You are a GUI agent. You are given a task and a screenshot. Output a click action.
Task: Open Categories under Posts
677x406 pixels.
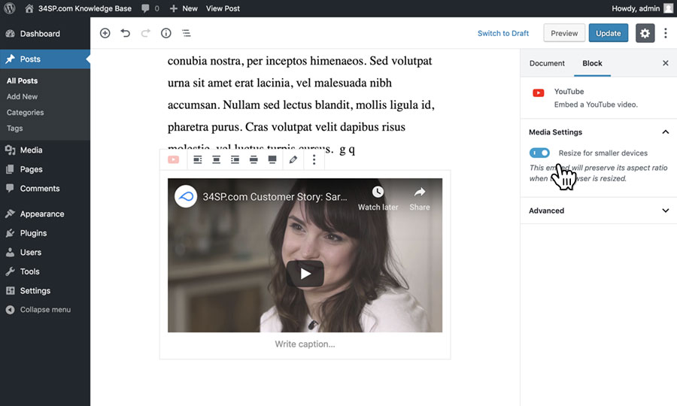coord(25,112)
